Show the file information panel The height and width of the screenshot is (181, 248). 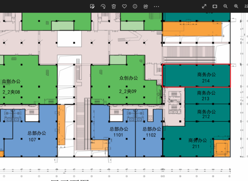tap(135, 6)
